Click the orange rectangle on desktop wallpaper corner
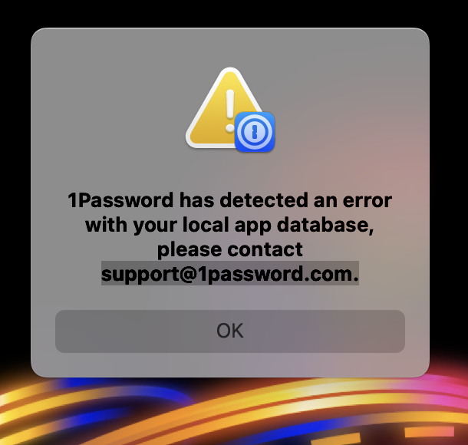The image size is (468, 445). point(429,432)
